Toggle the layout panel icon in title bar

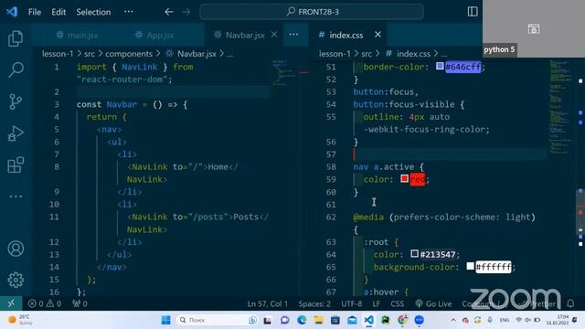click(473, 12)
